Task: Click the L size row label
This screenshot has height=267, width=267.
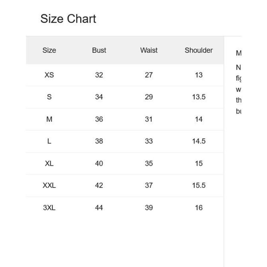Action: click(49, 141)
